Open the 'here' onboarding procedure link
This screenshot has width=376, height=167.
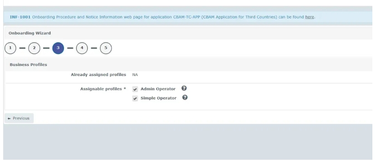click(x=310, y=17)
